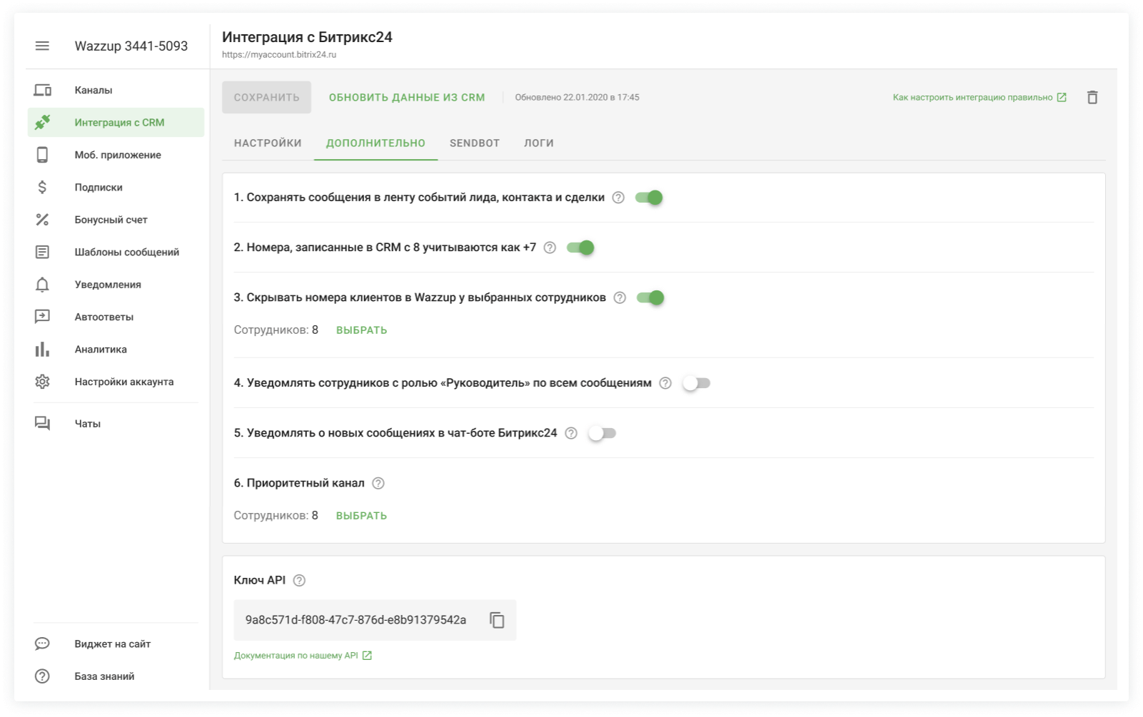Click help icon next to Ключ API
This screenshot has width=1143, height=717.
(x=299, y=581)
